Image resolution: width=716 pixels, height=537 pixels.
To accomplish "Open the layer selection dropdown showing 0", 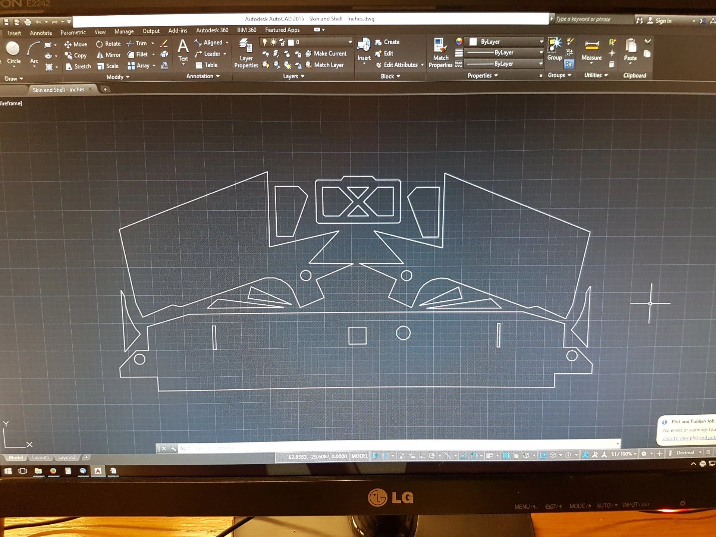I will click(x=306, y=42).
